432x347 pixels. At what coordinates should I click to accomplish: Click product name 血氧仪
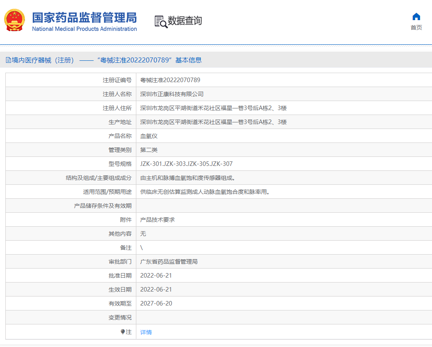click(149, 136)
